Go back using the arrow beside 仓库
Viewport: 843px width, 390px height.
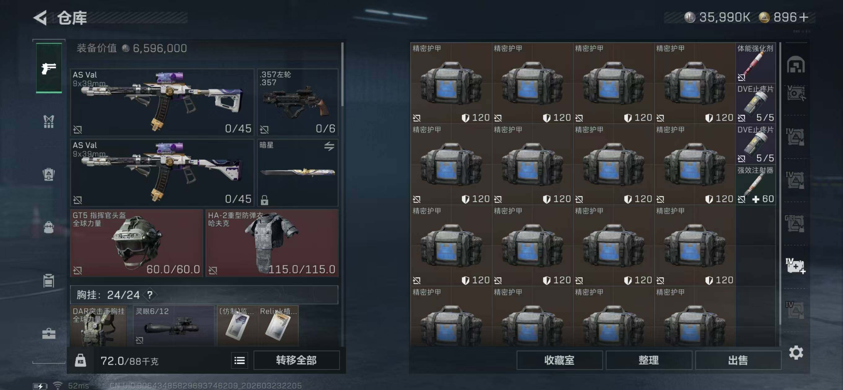tap(41, 18)
